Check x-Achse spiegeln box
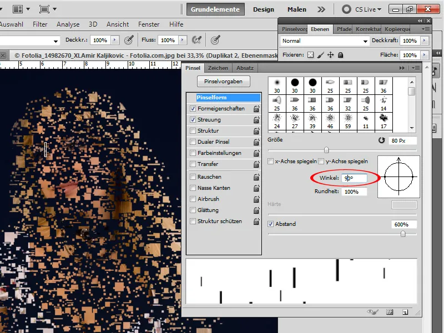The image size is (444, 333). (270, 161)
